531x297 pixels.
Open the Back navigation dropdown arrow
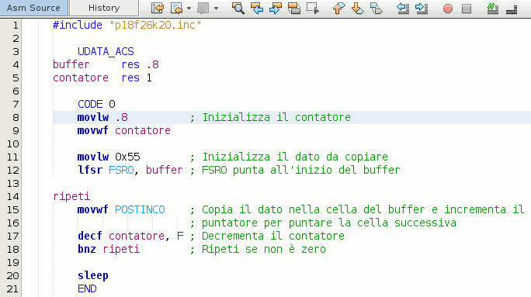[x=189, y=8]
